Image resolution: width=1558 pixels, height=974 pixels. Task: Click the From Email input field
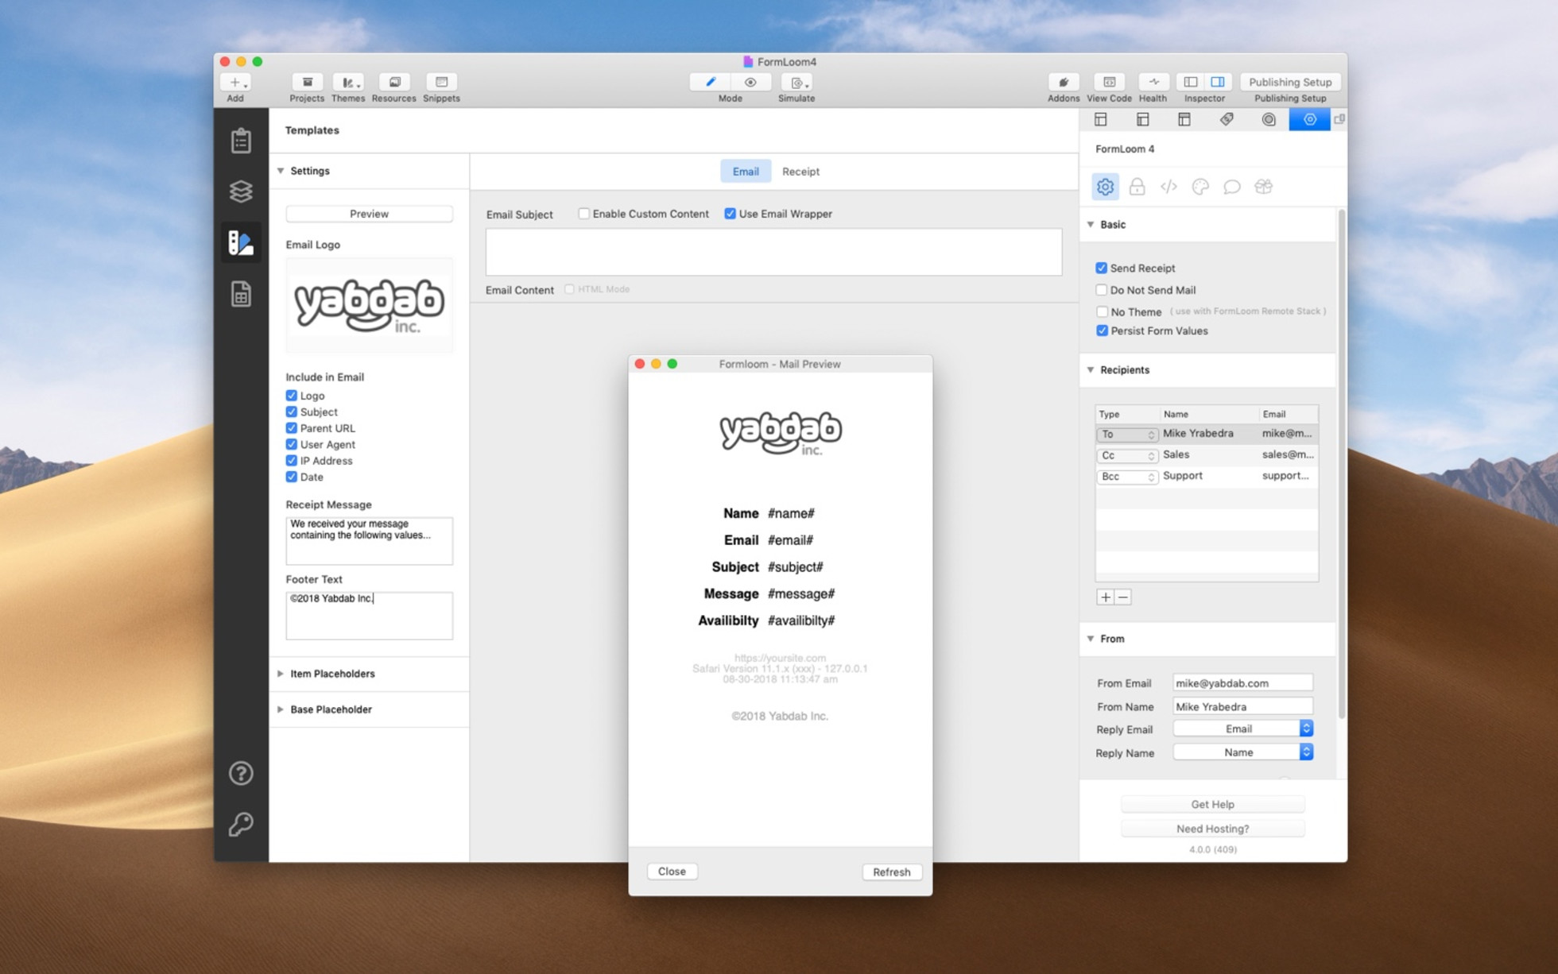(x=1242, y=683)
